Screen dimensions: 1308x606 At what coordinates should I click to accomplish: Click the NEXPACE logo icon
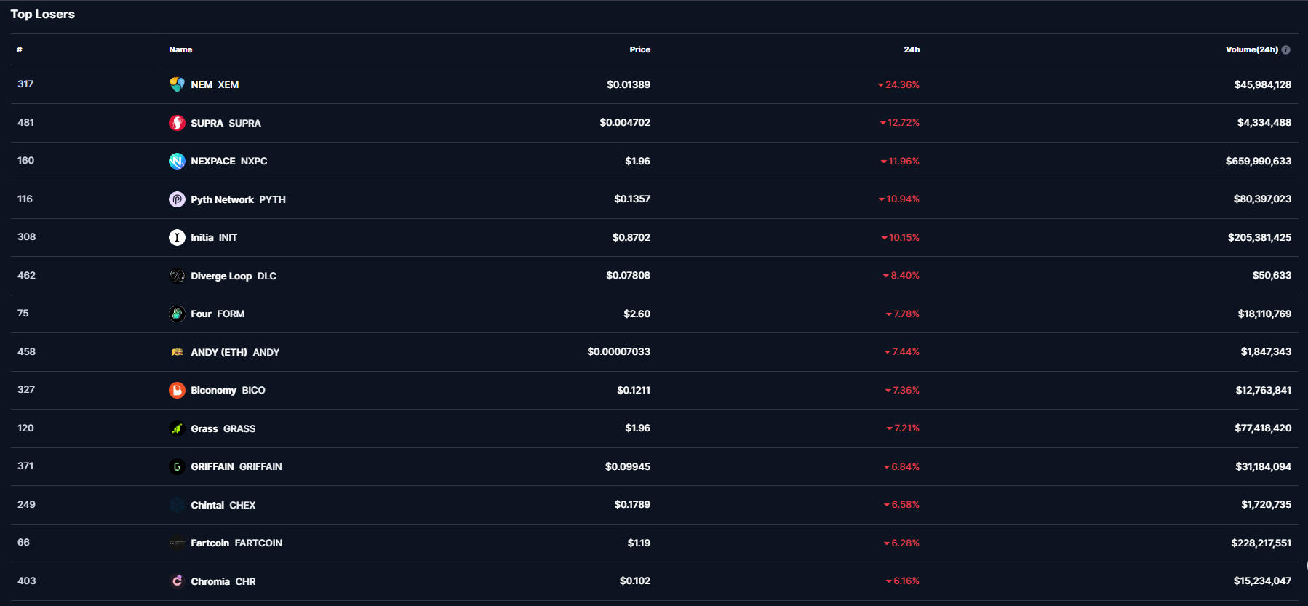pos(177,161)
